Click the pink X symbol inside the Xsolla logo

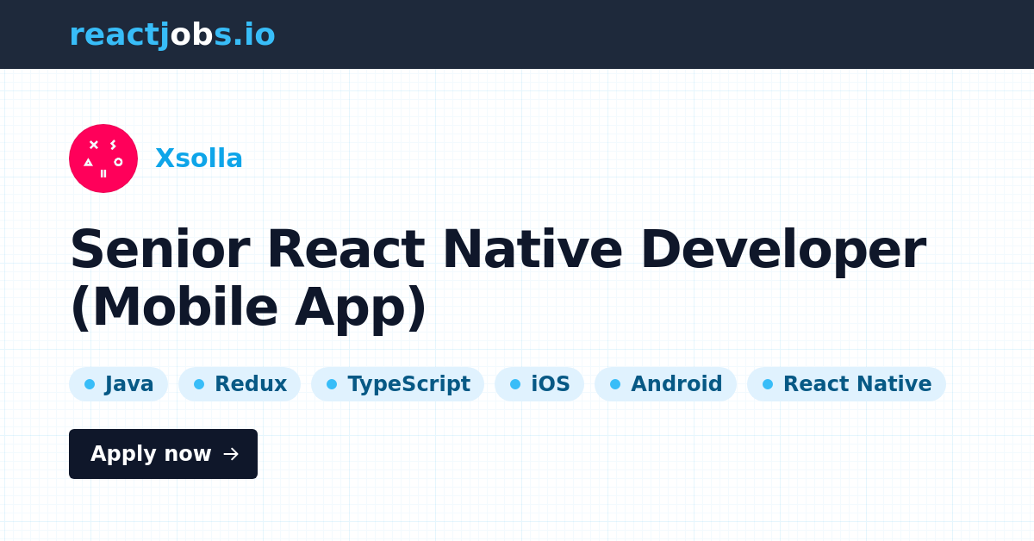pyautogui.click(x=95, y=144)
